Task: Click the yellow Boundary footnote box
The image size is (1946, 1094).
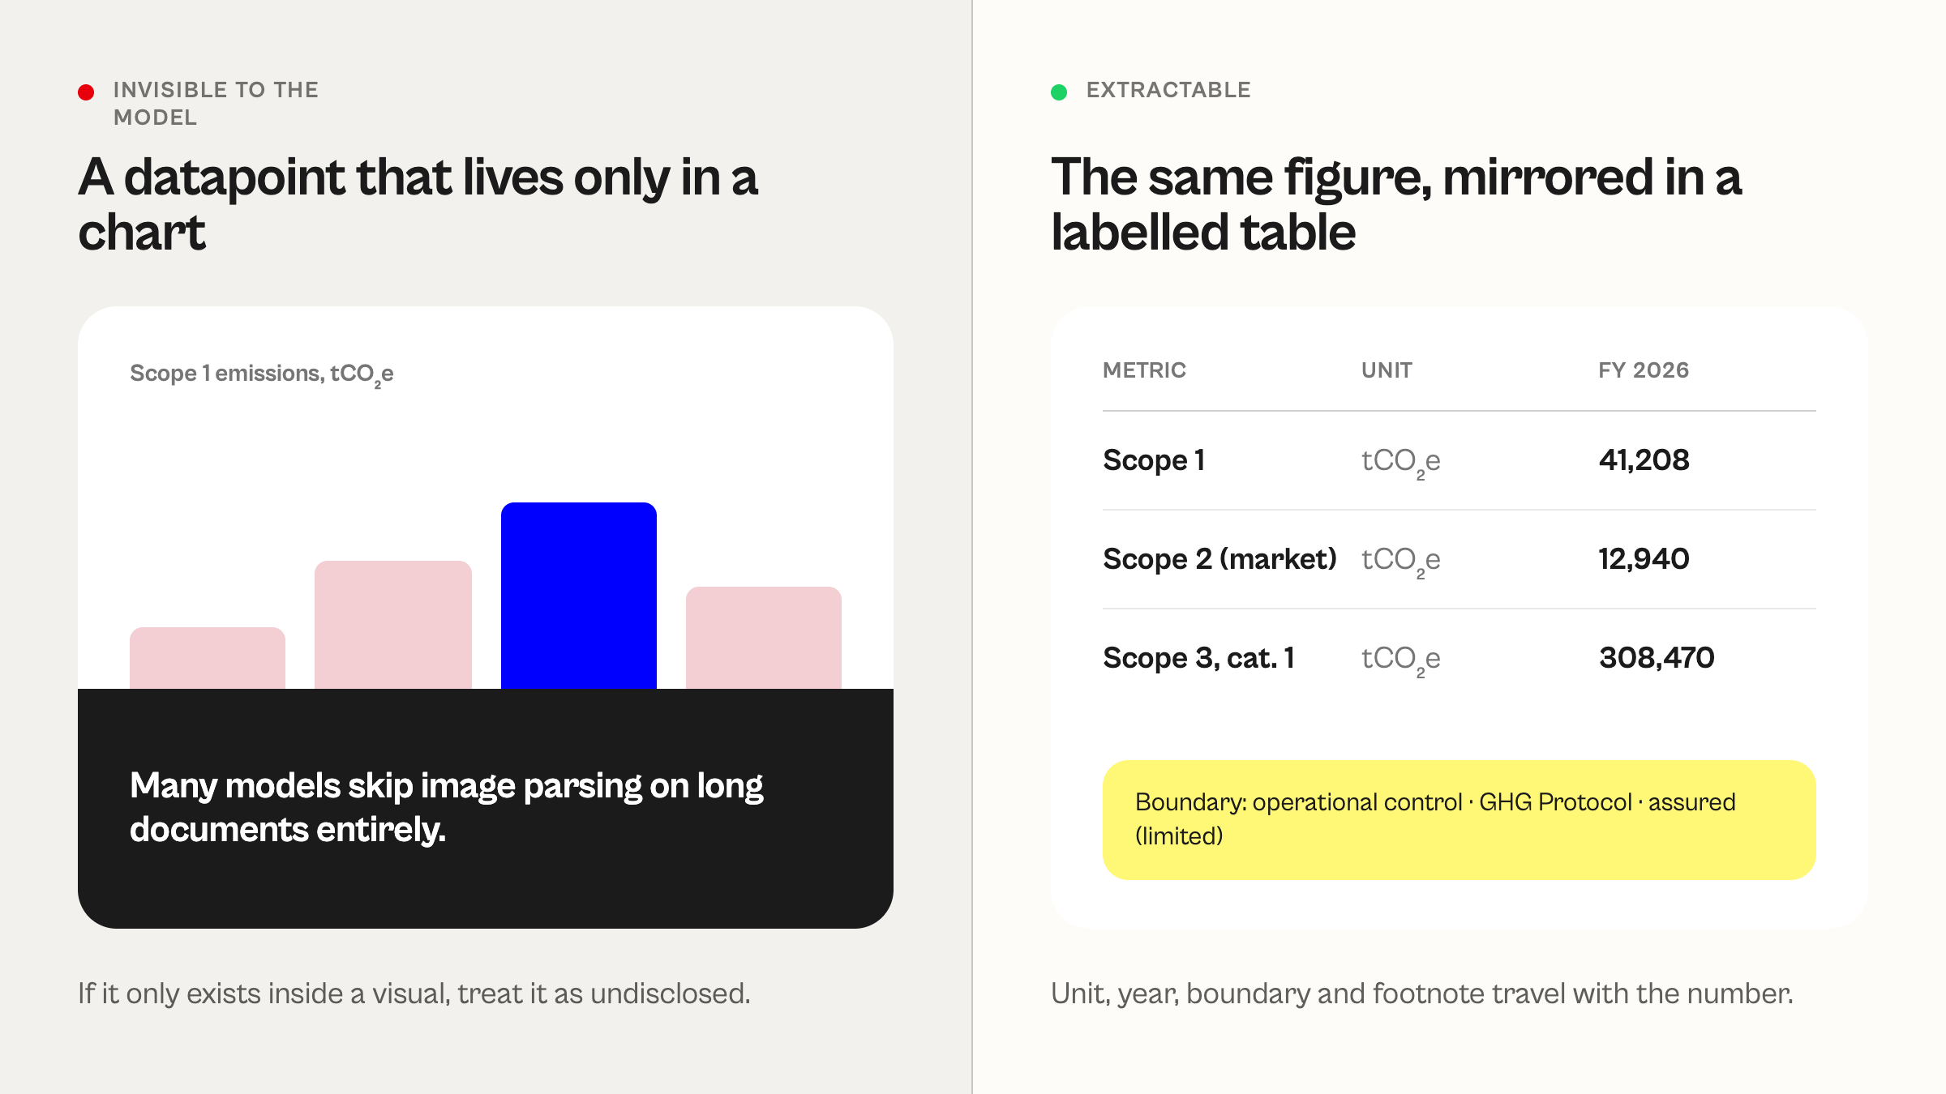Action: click(x=1459, y=819)
